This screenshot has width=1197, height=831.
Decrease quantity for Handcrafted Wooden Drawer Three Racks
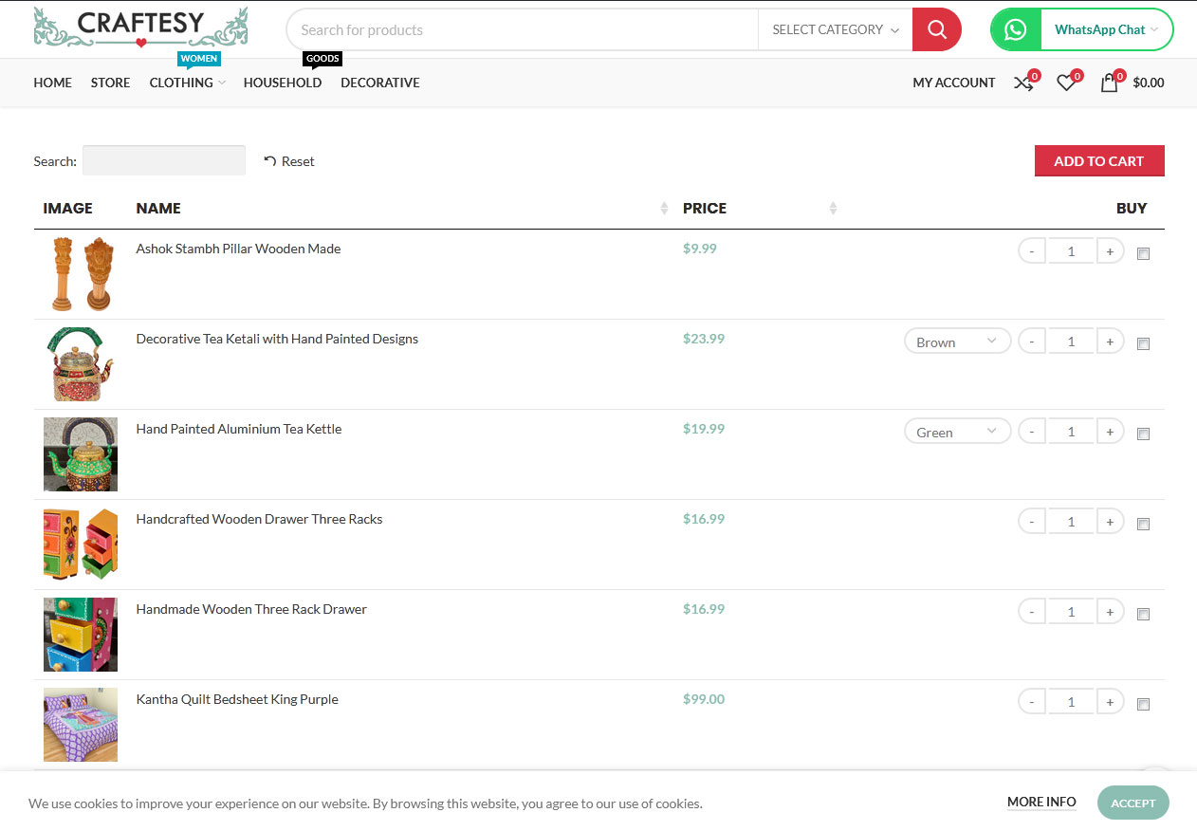(x=1032, y=522)
